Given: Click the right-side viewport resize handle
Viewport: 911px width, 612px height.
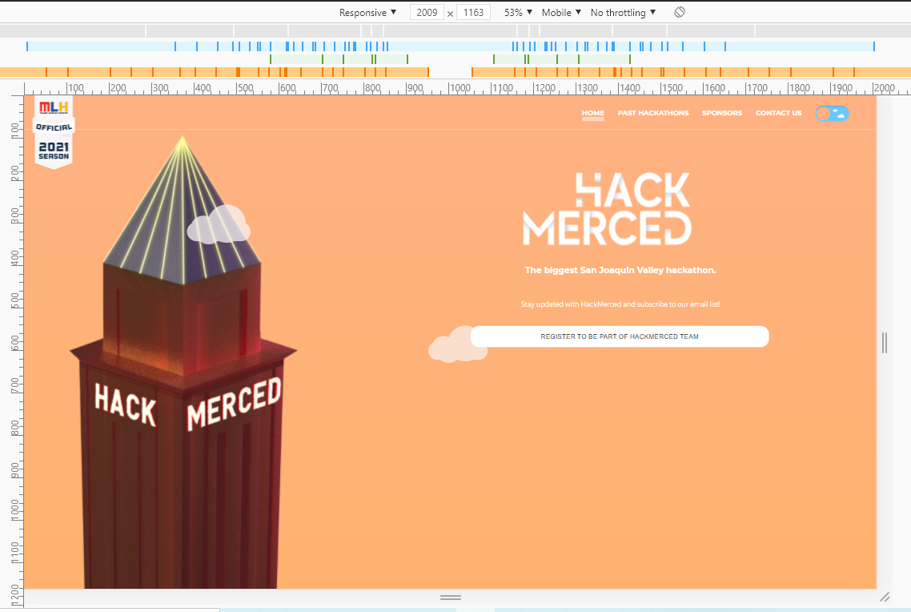Looking at the screenshot, I should pyautogui.click(x=885, y=342).
